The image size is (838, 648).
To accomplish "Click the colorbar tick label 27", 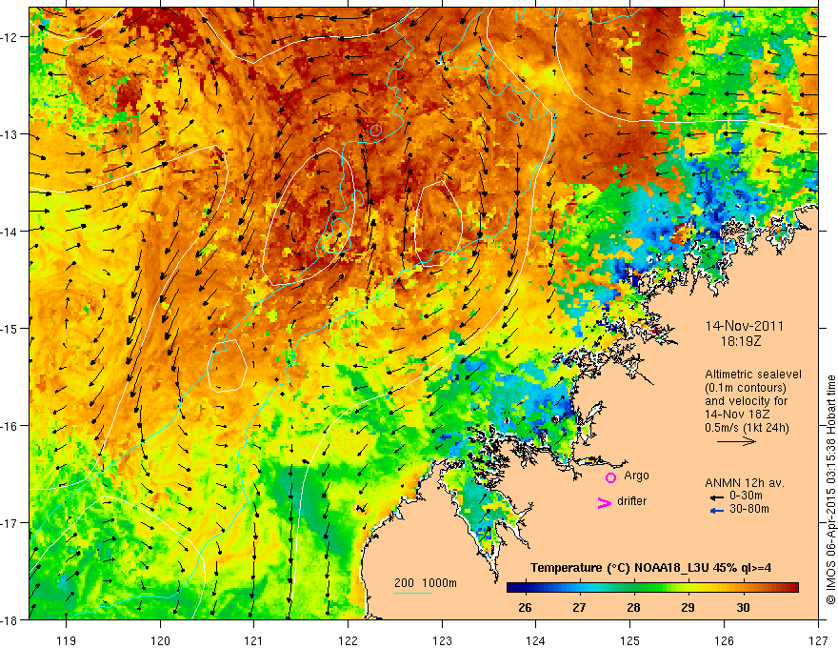I will (x=579, y=607).
